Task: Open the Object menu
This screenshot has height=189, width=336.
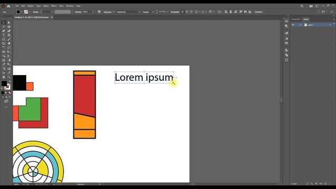Action: pos(30,6)
